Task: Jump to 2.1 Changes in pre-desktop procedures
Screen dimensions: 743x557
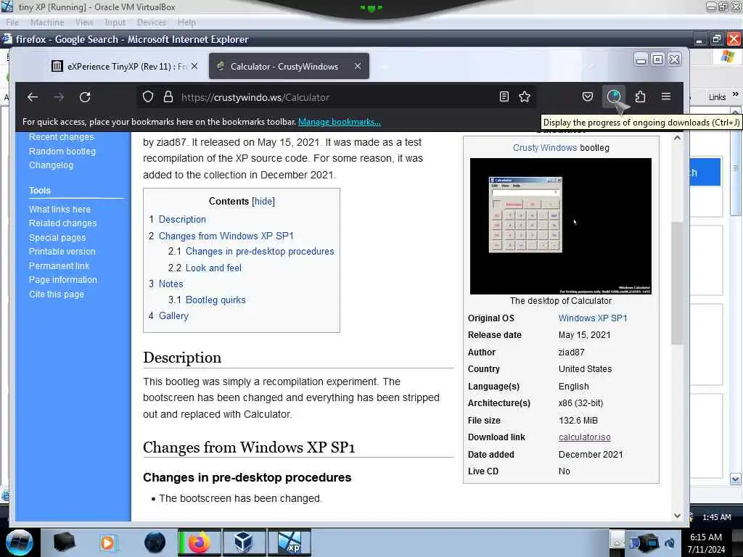Action: click(251, 252)
